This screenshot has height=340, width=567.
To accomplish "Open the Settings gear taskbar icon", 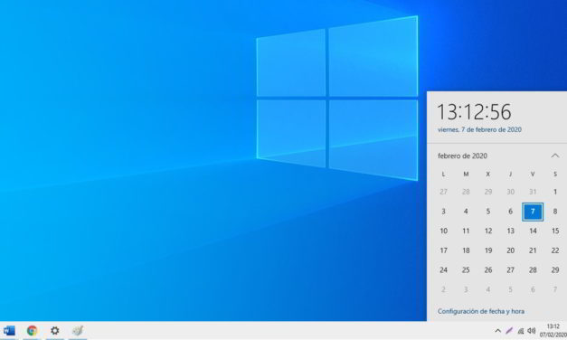I will [54, 331].
